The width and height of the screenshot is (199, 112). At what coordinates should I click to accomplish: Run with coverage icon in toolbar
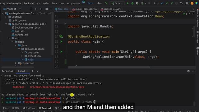(137, 3)
